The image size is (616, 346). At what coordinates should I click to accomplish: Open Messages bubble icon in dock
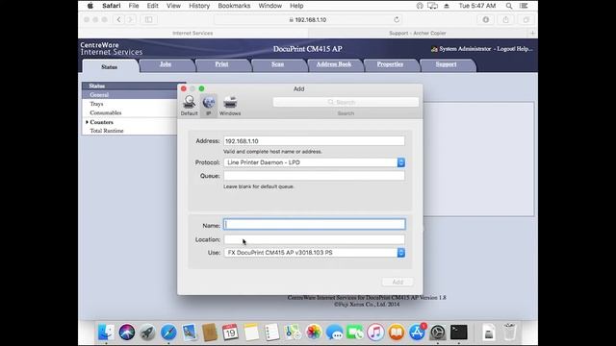(x=334, y=333)
